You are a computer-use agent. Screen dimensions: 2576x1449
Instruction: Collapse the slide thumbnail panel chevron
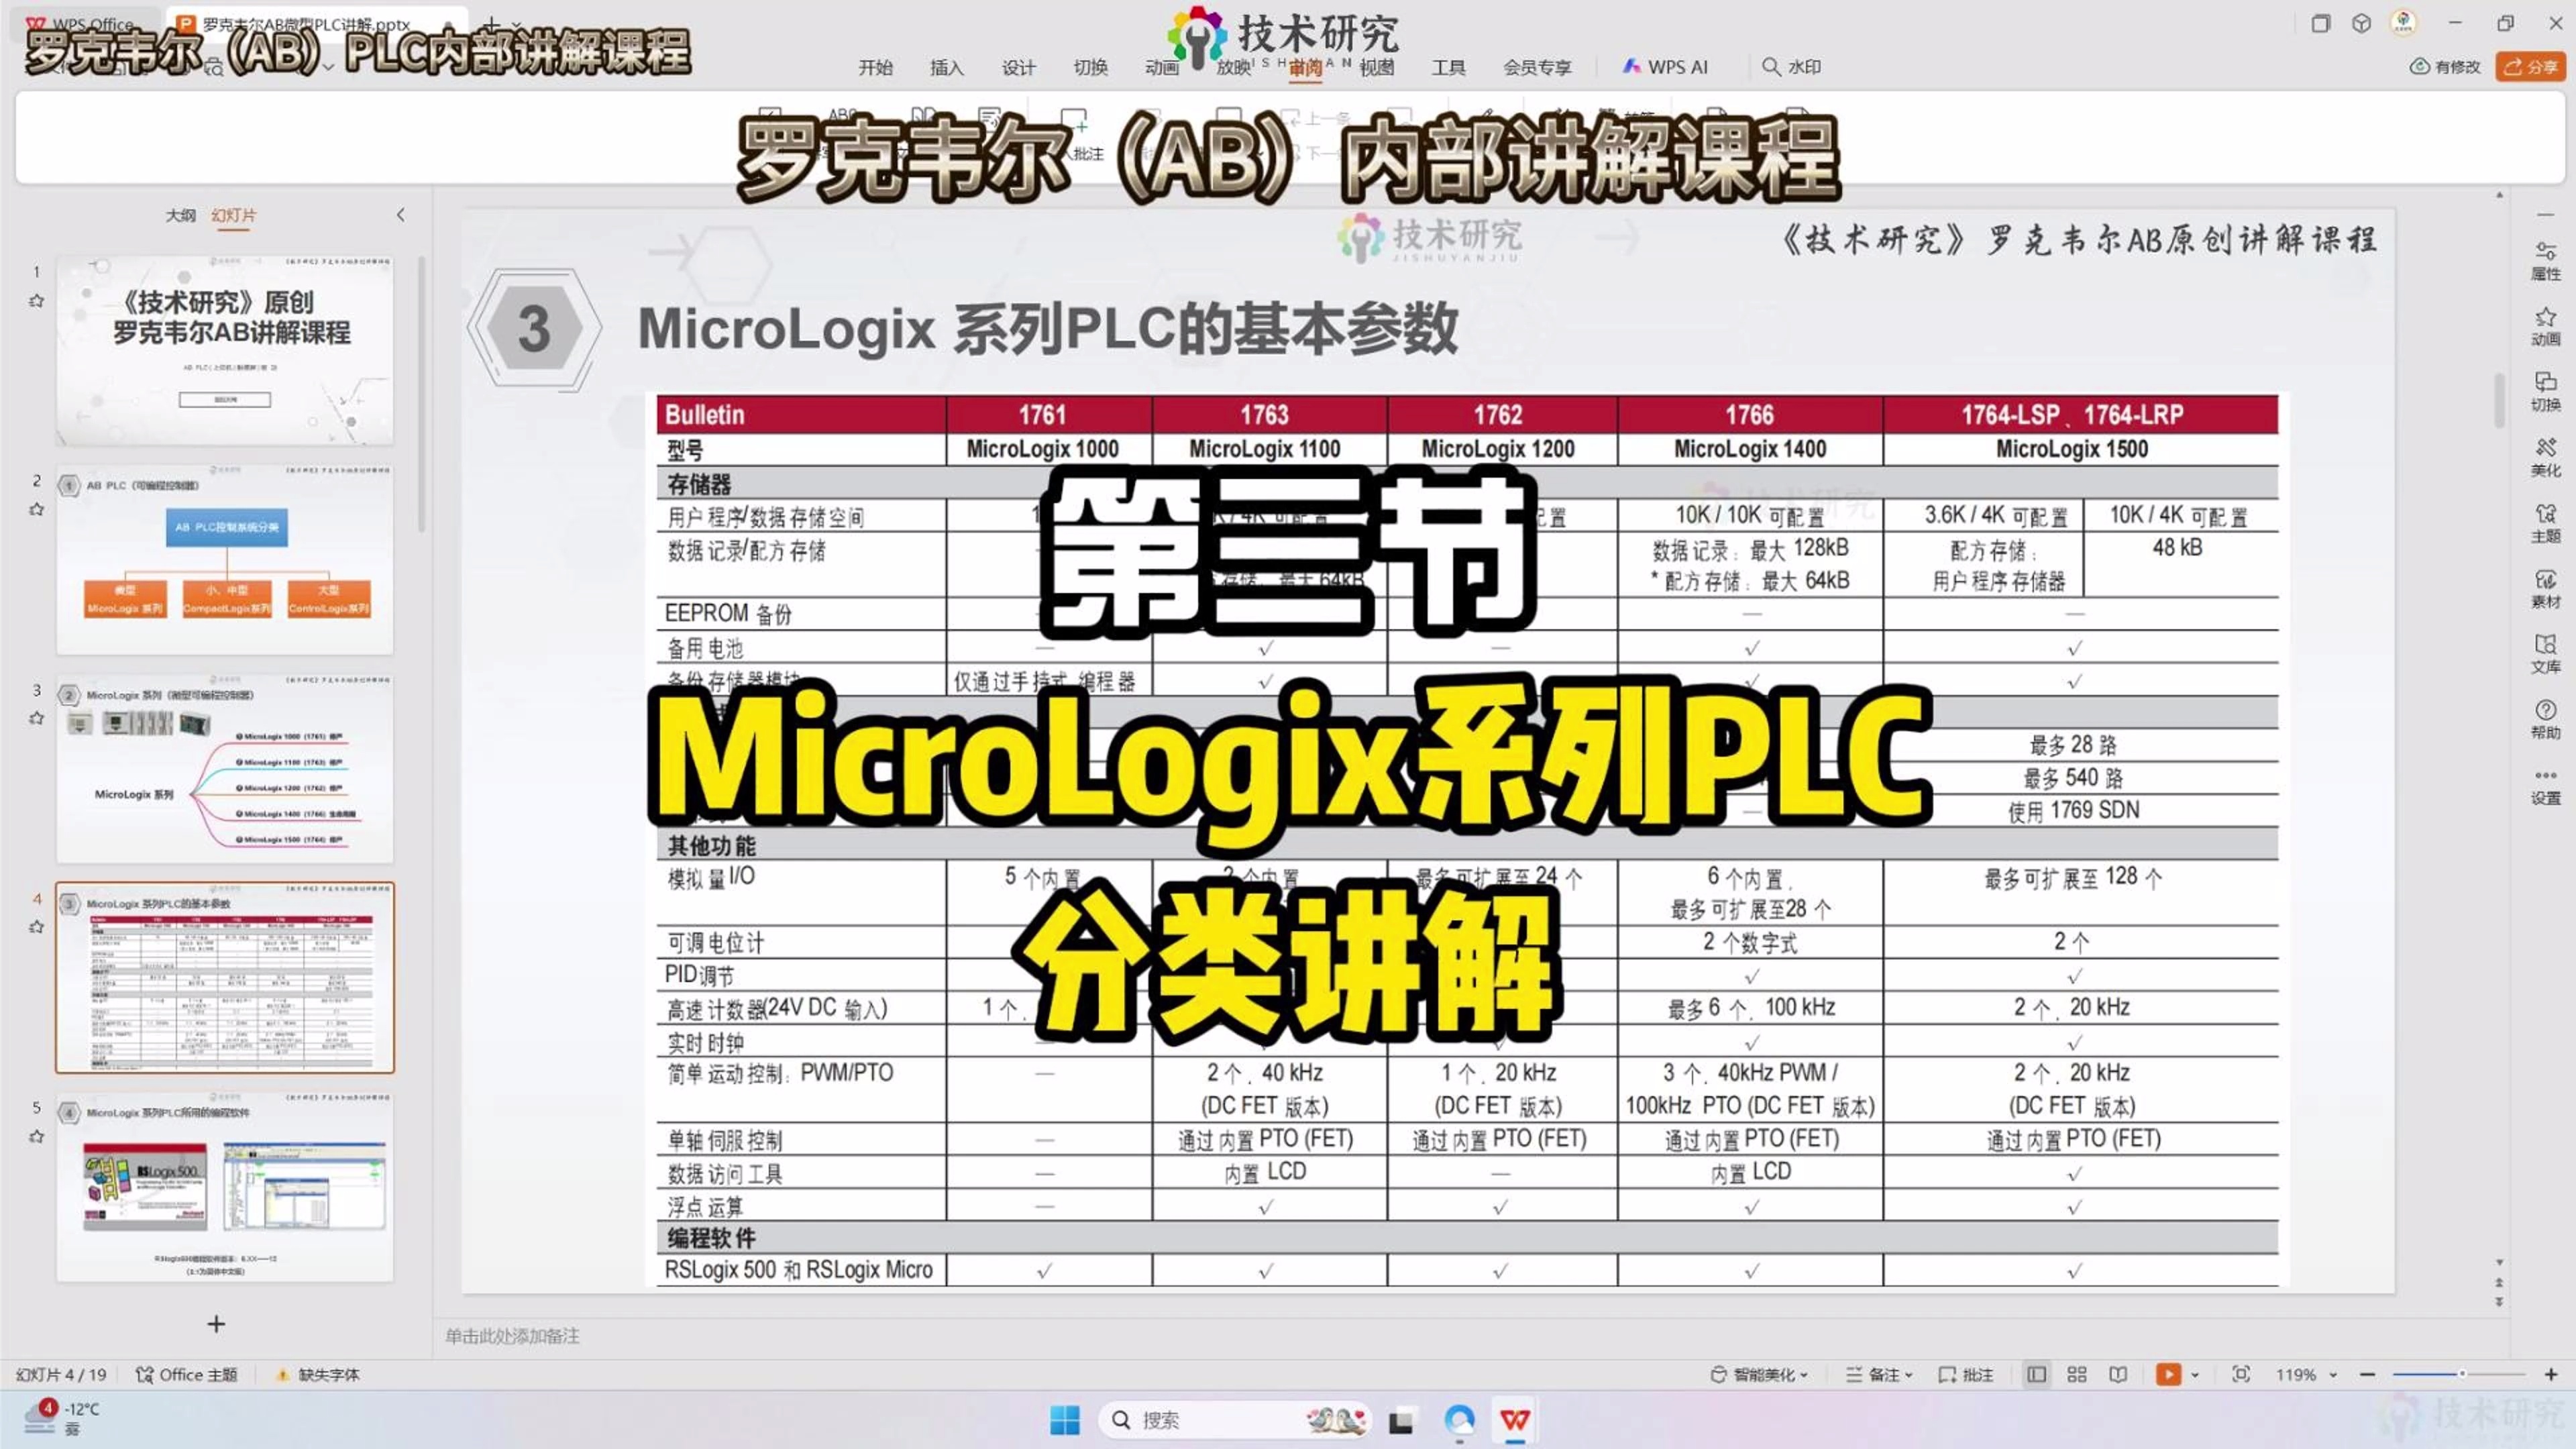pos(401,215)
